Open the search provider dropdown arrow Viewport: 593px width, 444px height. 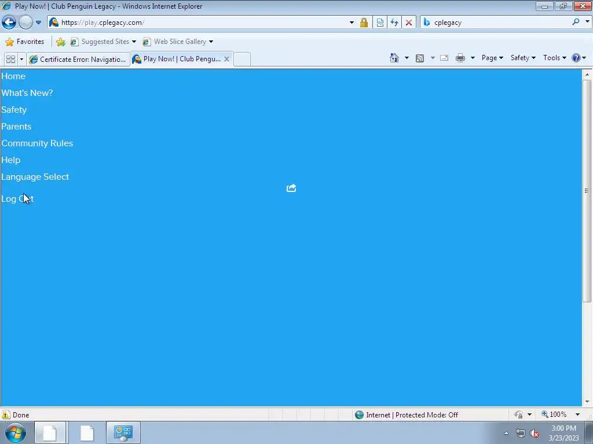coord(587,22)
